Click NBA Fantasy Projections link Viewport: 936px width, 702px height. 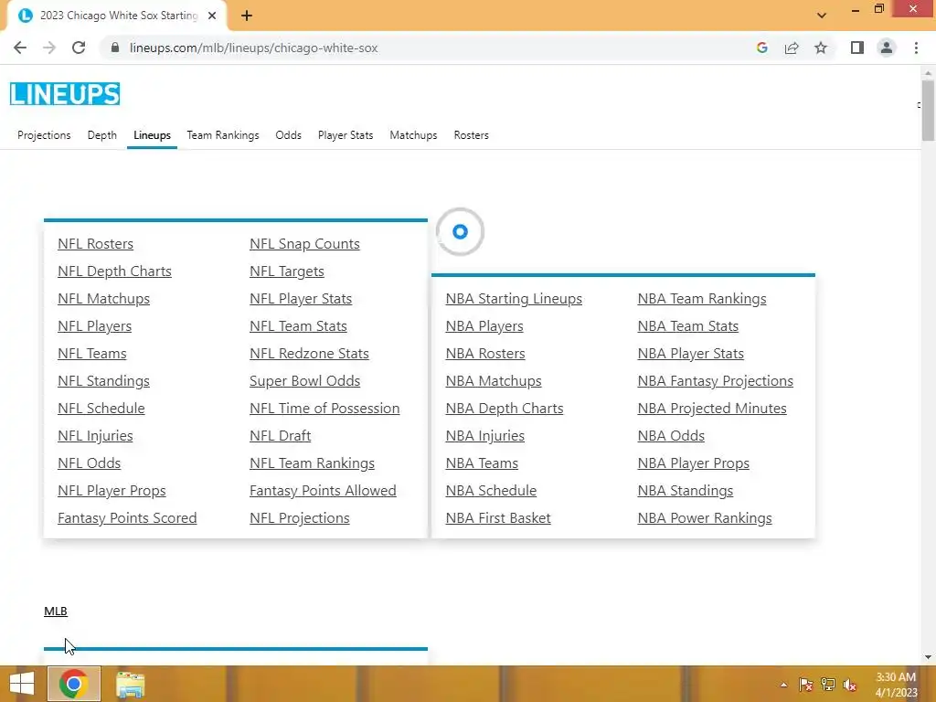(715, 381)
